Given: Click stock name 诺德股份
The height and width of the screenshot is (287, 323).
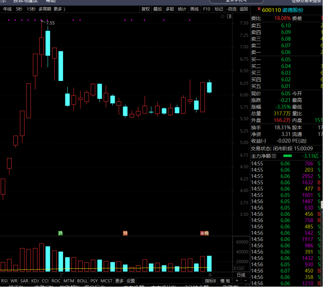Looking at the screenshot, I should [x=293, y=10].
